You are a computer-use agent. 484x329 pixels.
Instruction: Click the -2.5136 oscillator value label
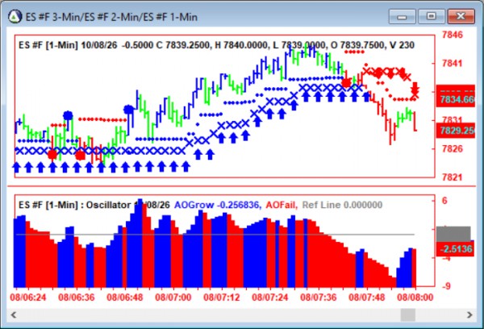click(x=456, y=248)
